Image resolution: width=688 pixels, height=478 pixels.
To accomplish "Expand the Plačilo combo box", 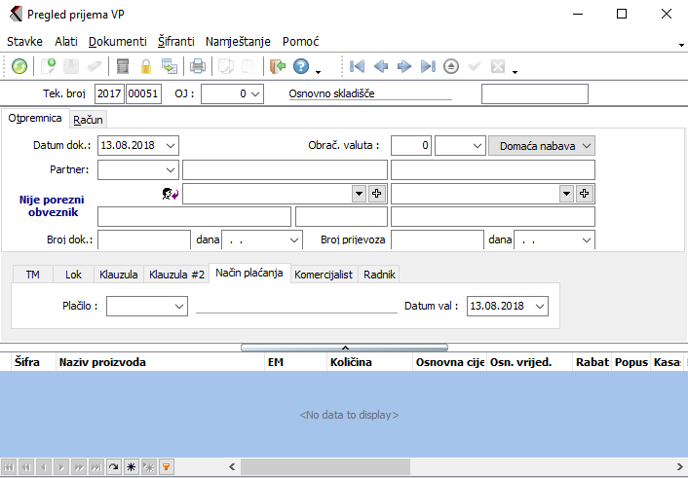I will coord(178,306).
